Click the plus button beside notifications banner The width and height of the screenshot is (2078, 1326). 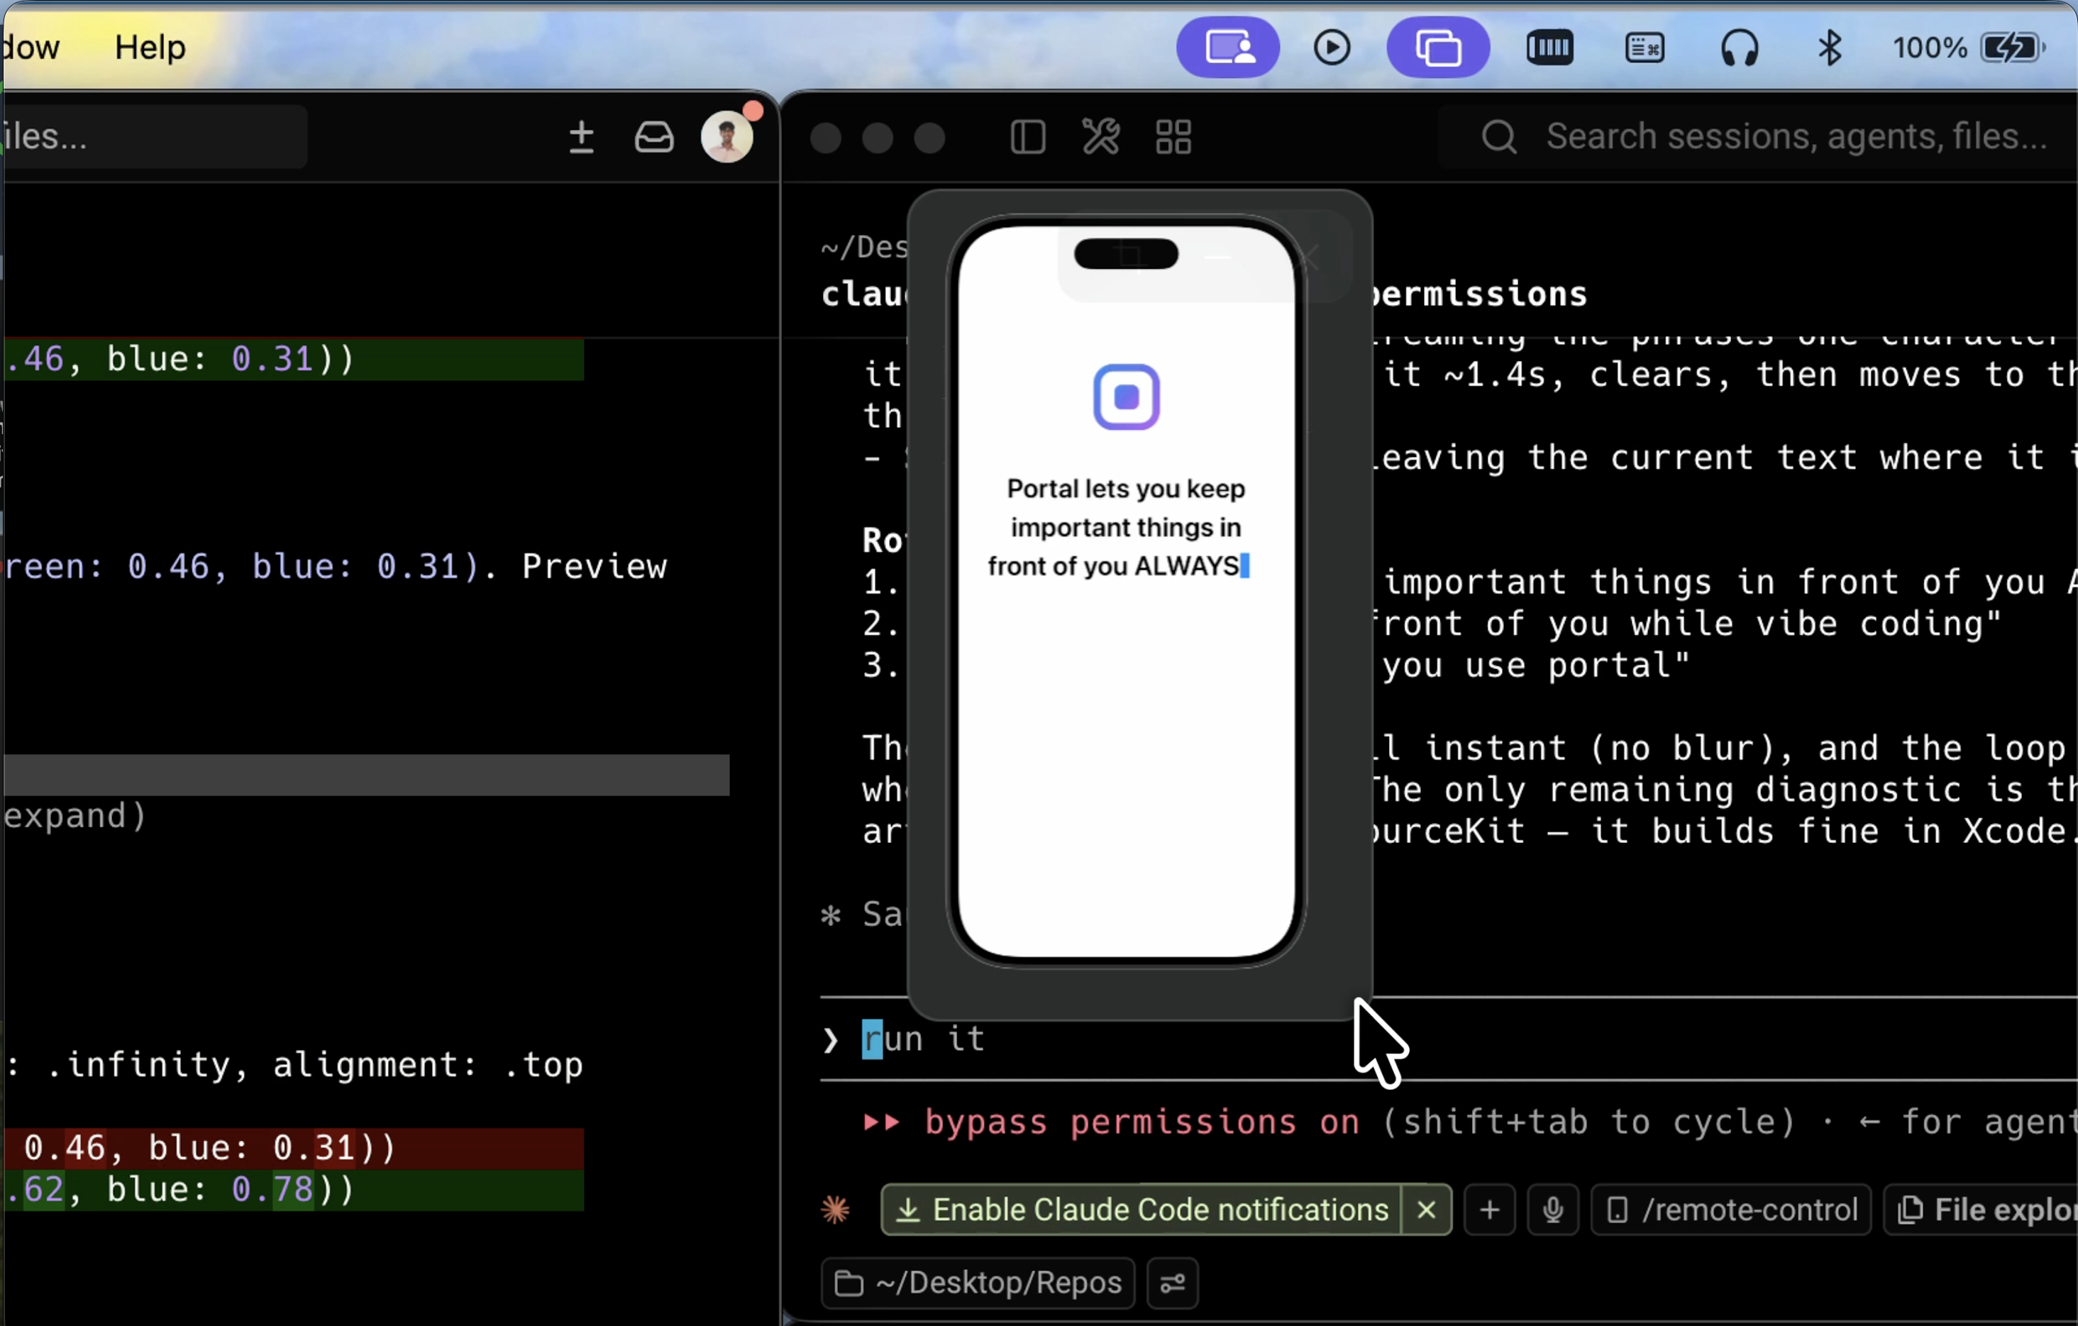(1489, 1210)
